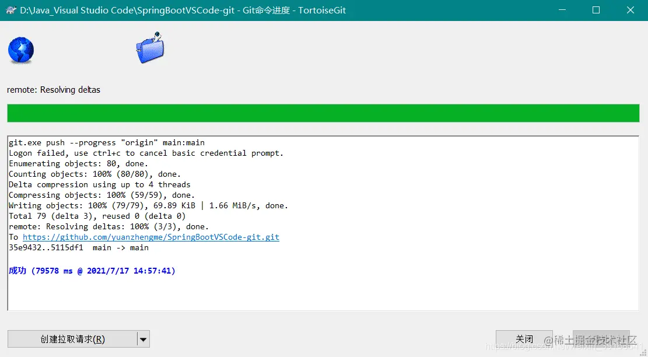Minimize the TortoiseGit progress window
Screen dimensions: 648x357
click(562, 10)
